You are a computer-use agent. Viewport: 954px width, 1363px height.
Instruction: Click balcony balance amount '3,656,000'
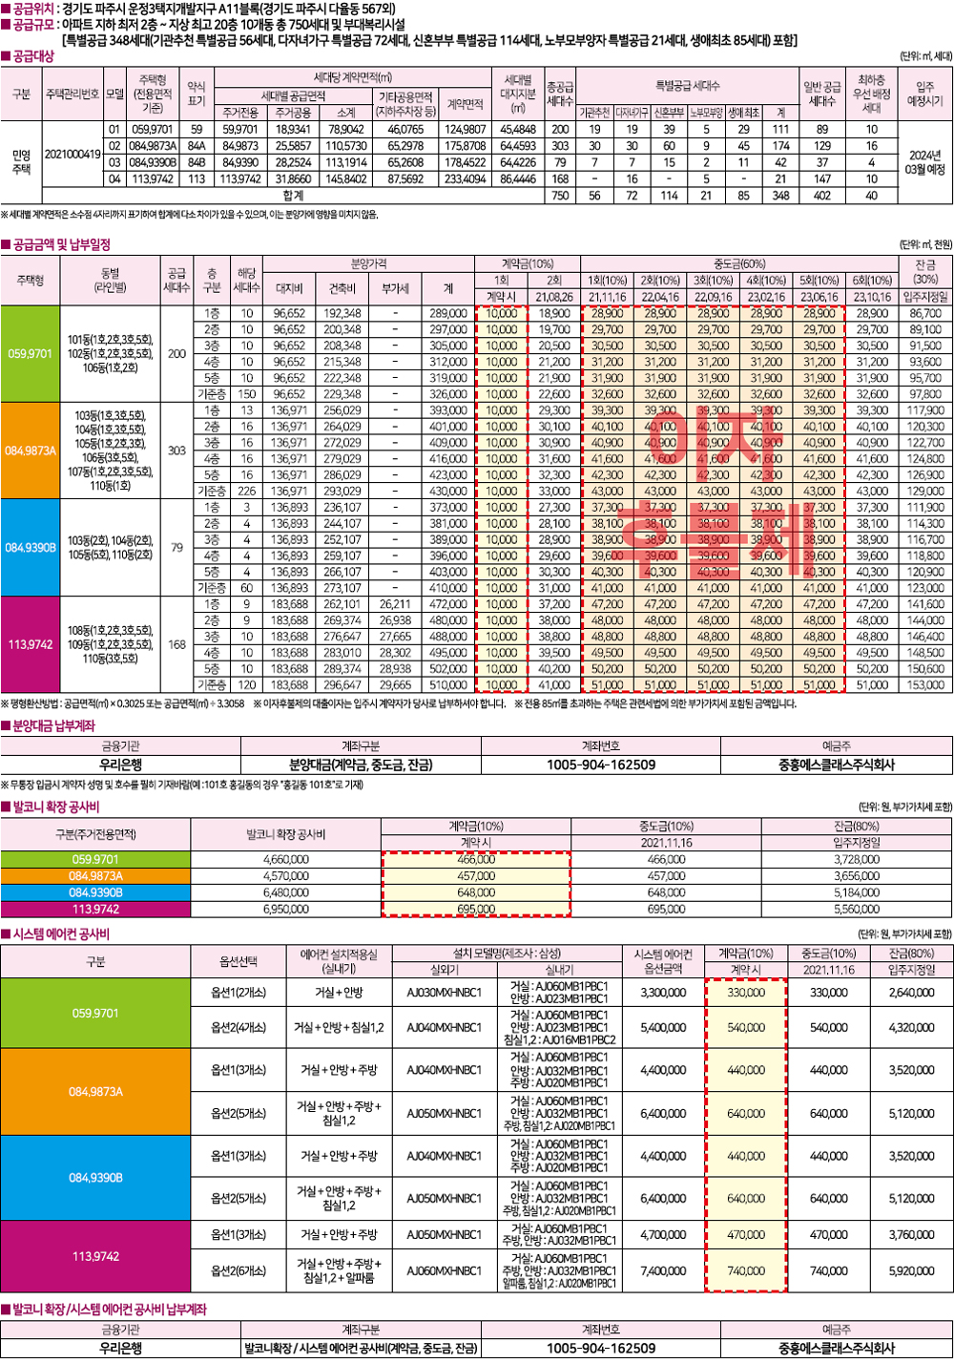click(x=857, y=875)
